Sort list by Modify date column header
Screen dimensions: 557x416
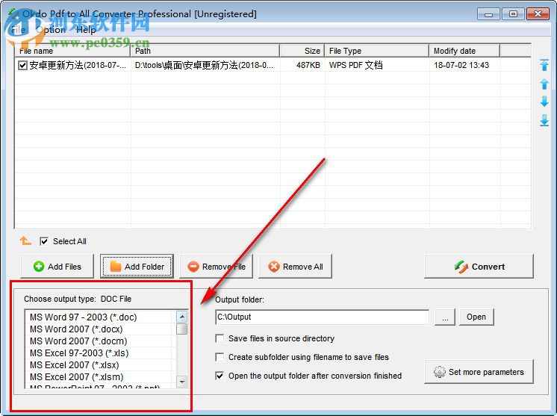[464, 51]
